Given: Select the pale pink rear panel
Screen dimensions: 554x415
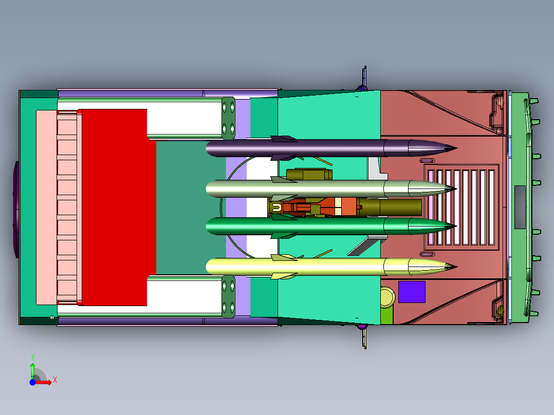Looking at the screenshot, I should point(46,207).
